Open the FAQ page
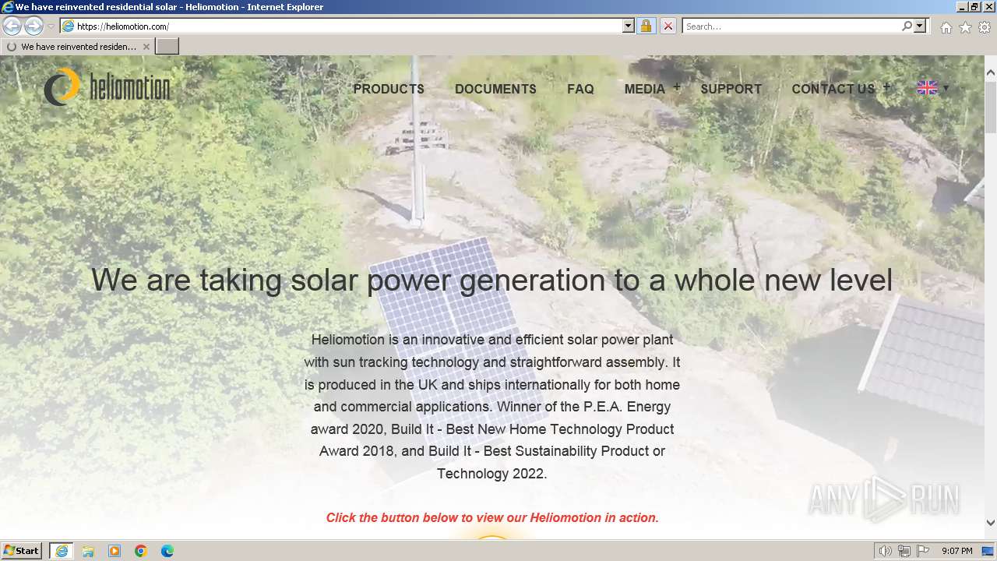Image resolution: width=997 pixels, height=561 pixels. coord(580,89)
